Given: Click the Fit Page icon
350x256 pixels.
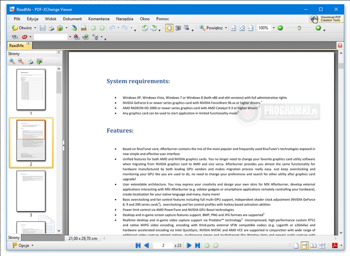Looking at the screenshot, I should point(242,28).
